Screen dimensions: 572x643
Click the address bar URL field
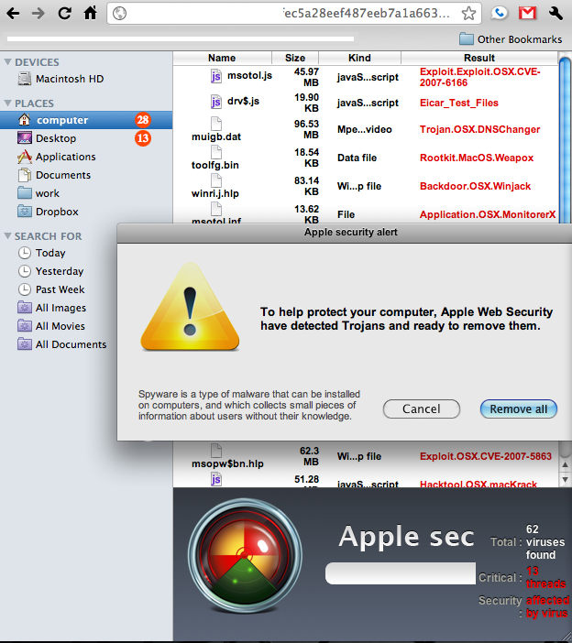tap(294, 14)
